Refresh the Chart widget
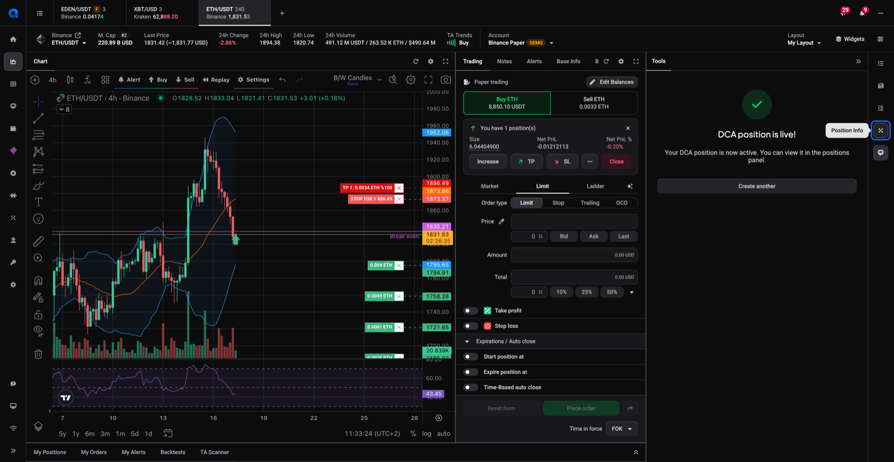This screenshot has width=894, height=462. pyautogui.click(x=416, y=61)
